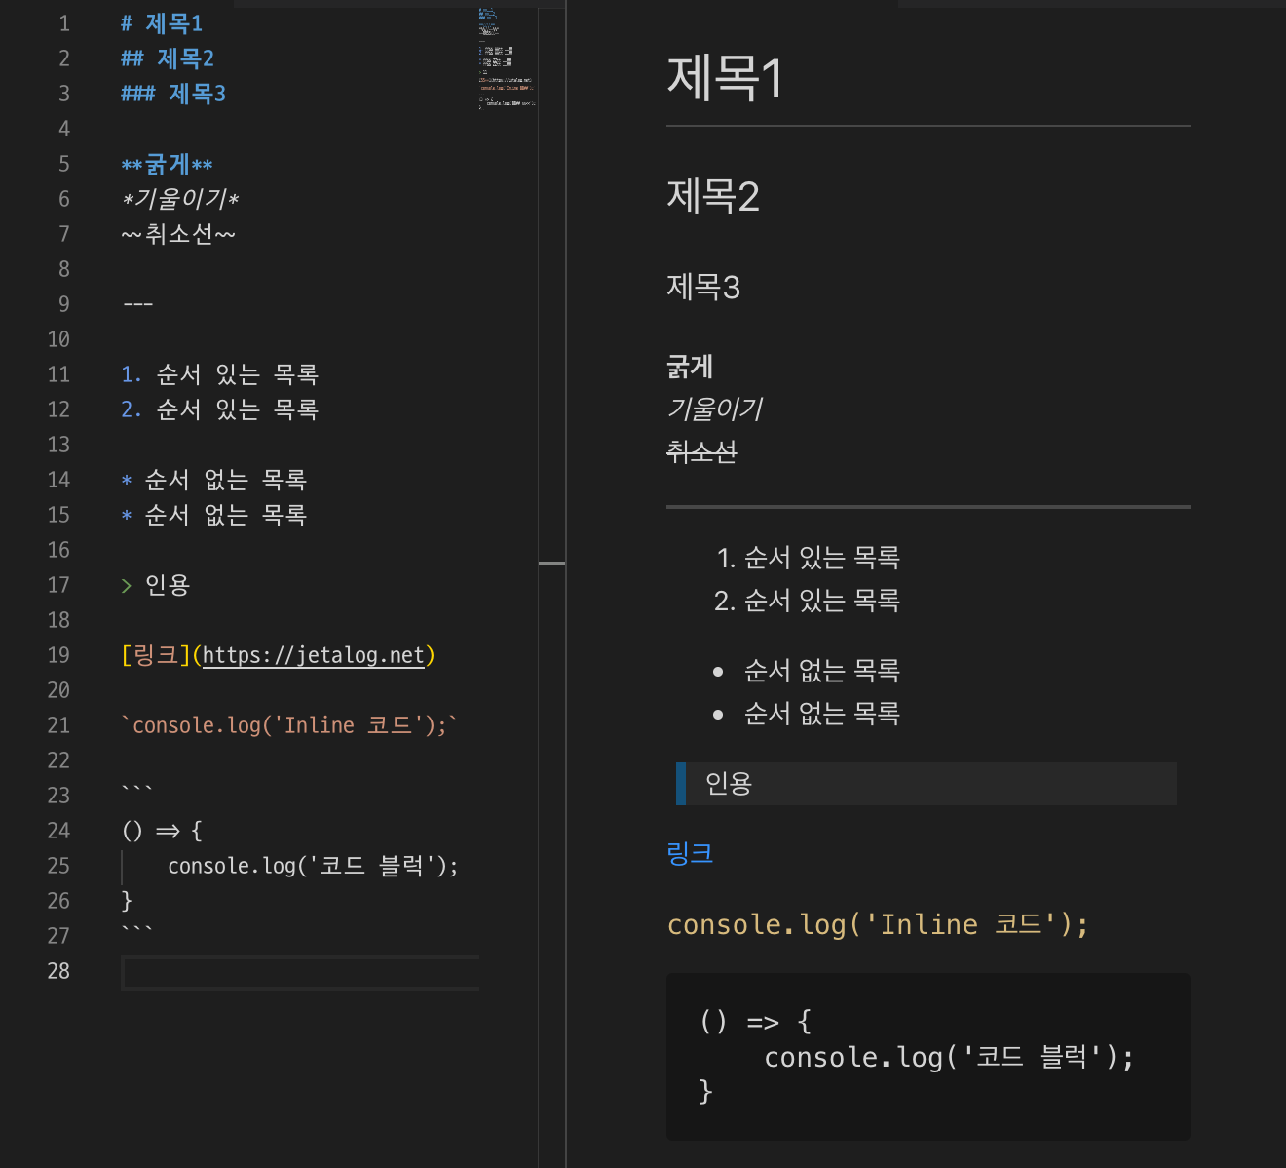Click closing brace on line 26

click(127, 901)
